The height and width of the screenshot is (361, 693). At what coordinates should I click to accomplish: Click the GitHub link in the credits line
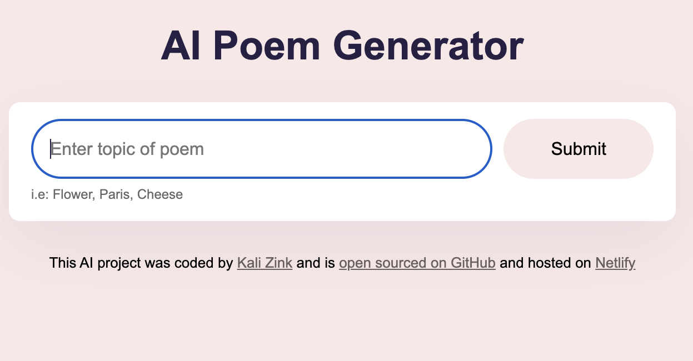pyautogui.click(x=417, y=263)
